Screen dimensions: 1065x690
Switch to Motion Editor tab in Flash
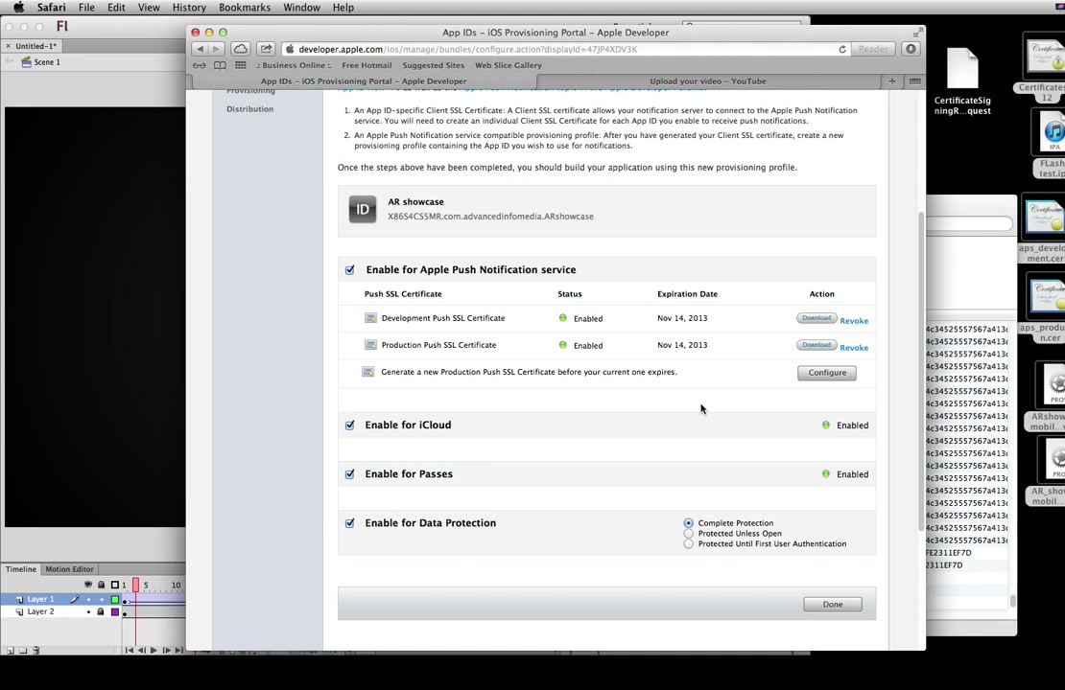pyautogui.click(x=69, y=569)
